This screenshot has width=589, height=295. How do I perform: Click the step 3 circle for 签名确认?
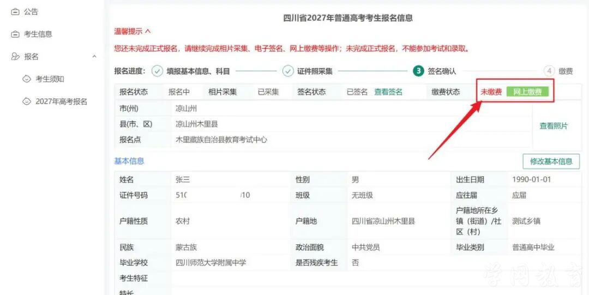[x=418, y=71]
